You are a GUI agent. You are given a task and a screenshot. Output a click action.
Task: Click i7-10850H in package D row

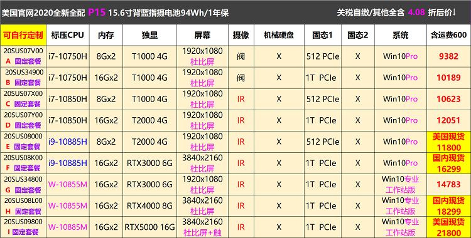point(68,120)
